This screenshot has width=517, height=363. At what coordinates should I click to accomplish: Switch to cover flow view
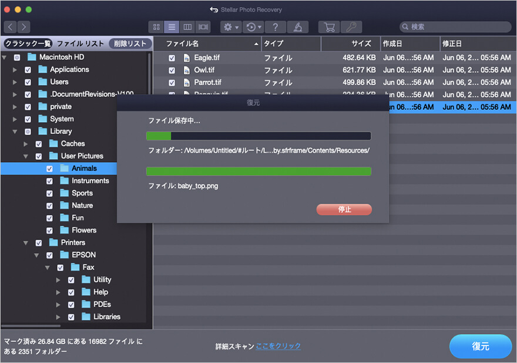tap(203, 27)
